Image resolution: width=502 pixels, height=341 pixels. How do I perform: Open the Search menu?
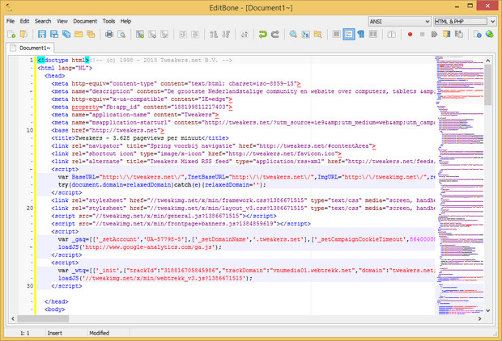coord(43,21)
